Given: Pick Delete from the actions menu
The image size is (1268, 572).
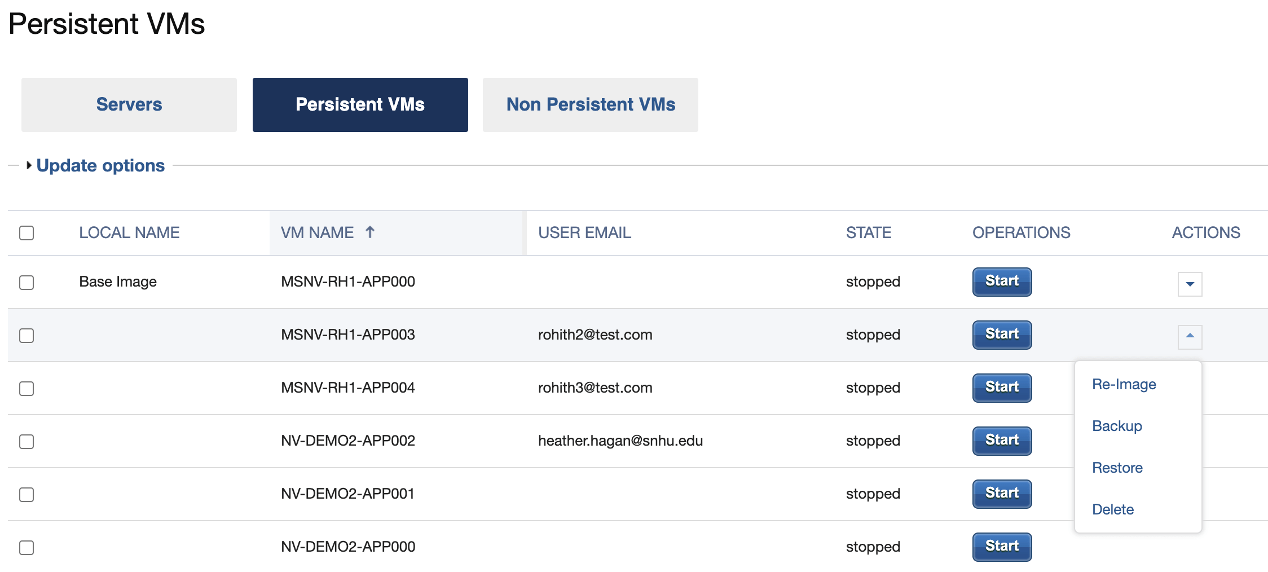Looking at the screenshot, I should pyautogui.click(x=1113, y=509).
